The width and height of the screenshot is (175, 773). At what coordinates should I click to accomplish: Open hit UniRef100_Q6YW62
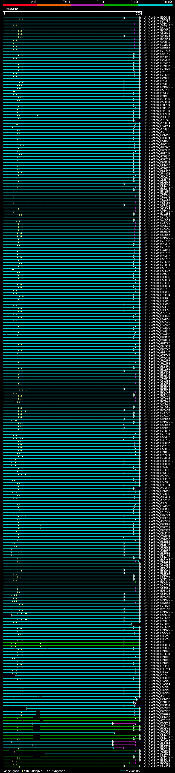[x=157, y=319]
